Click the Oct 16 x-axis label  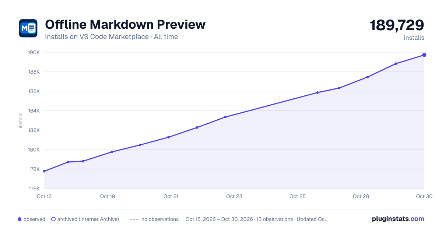point(44,196)
